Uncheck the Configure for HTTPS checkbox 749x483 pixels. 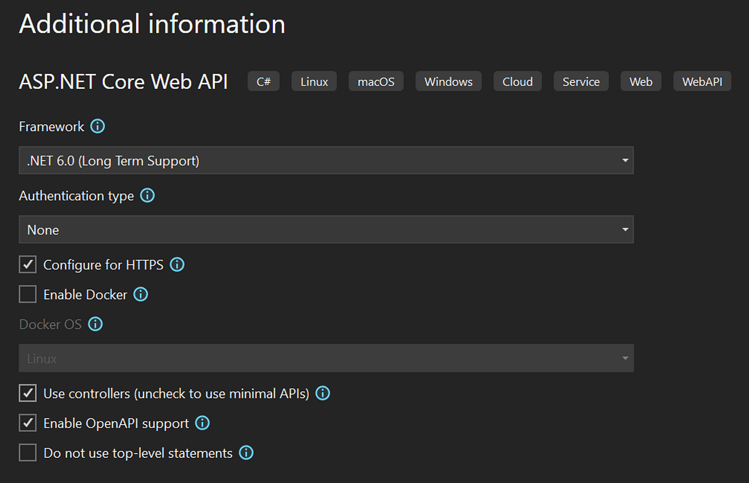point(28,265)
